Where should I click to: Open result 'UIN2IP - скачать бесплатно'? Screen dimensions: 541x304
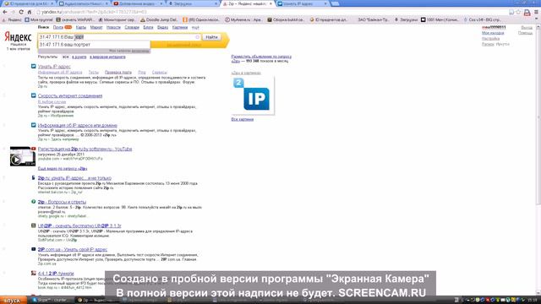click(x=79, y=225)
